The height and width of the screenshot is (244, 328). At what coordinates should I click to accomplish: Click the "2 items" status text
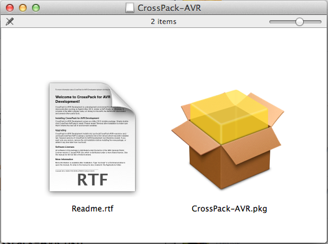pyautogui.click(x=164, y=21)
